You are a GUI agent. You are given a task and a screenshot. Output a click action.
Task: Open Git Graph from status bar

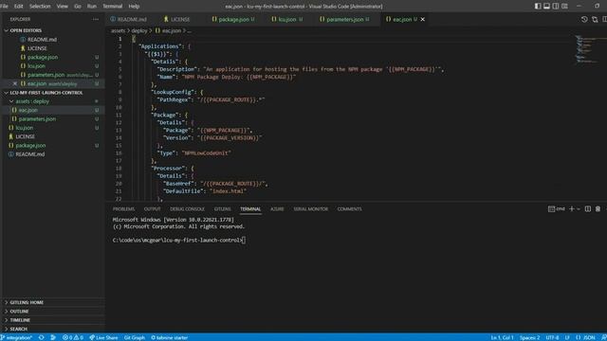(135, 337)
